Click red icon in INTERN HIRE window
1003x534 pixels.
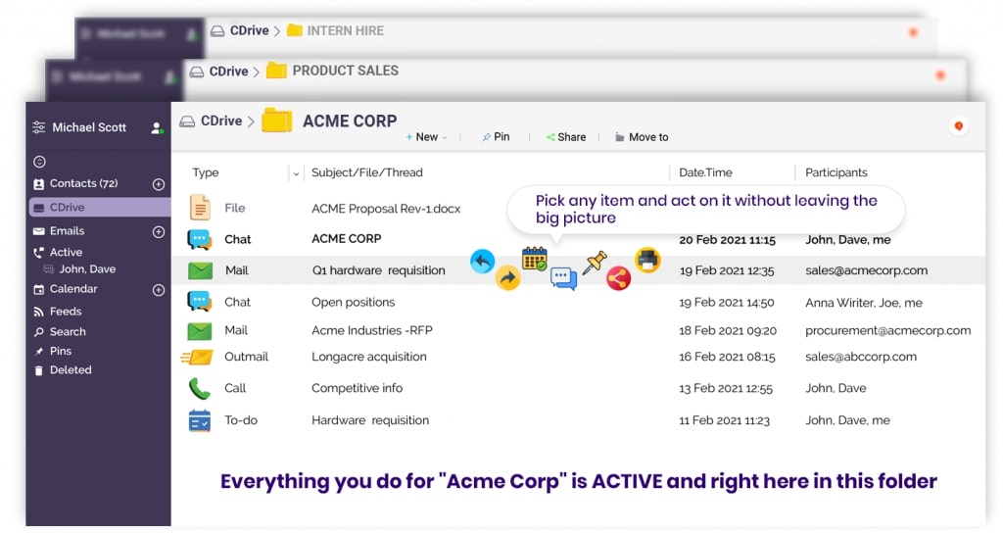(914, 32)
